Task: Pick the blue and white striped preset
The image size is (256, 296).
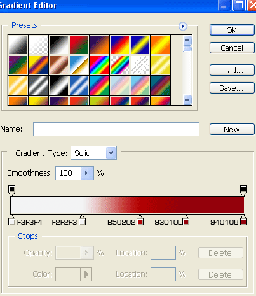Action: pos(79,85)
